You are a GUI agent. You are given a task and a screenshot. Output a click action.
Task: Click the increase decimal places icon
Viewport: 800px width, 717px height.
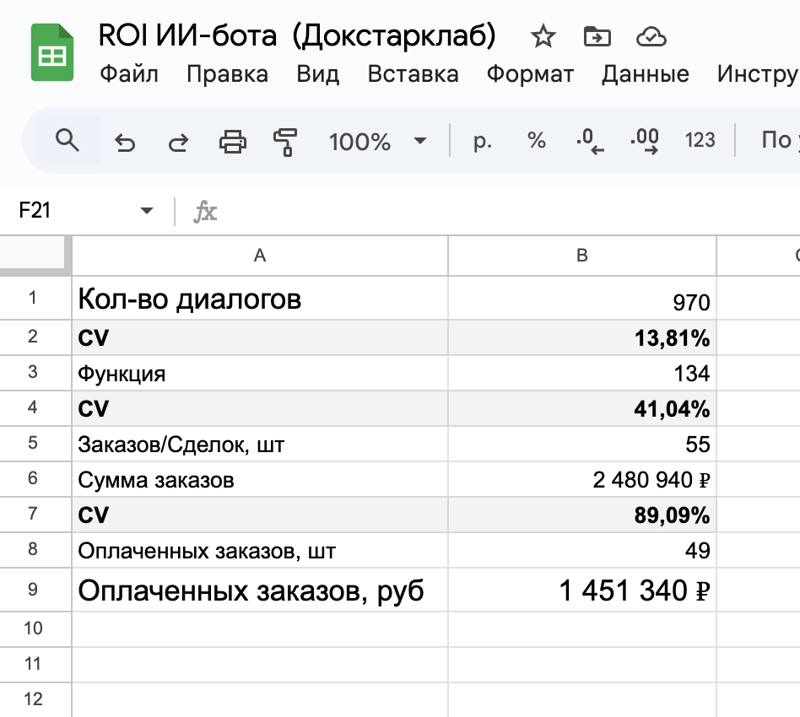[x=643, y=141]
